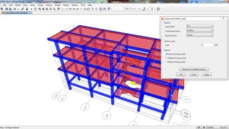Open the Define menu
Image resolution: width=229 pixels, height=129 pixels.
coord(18,5)
